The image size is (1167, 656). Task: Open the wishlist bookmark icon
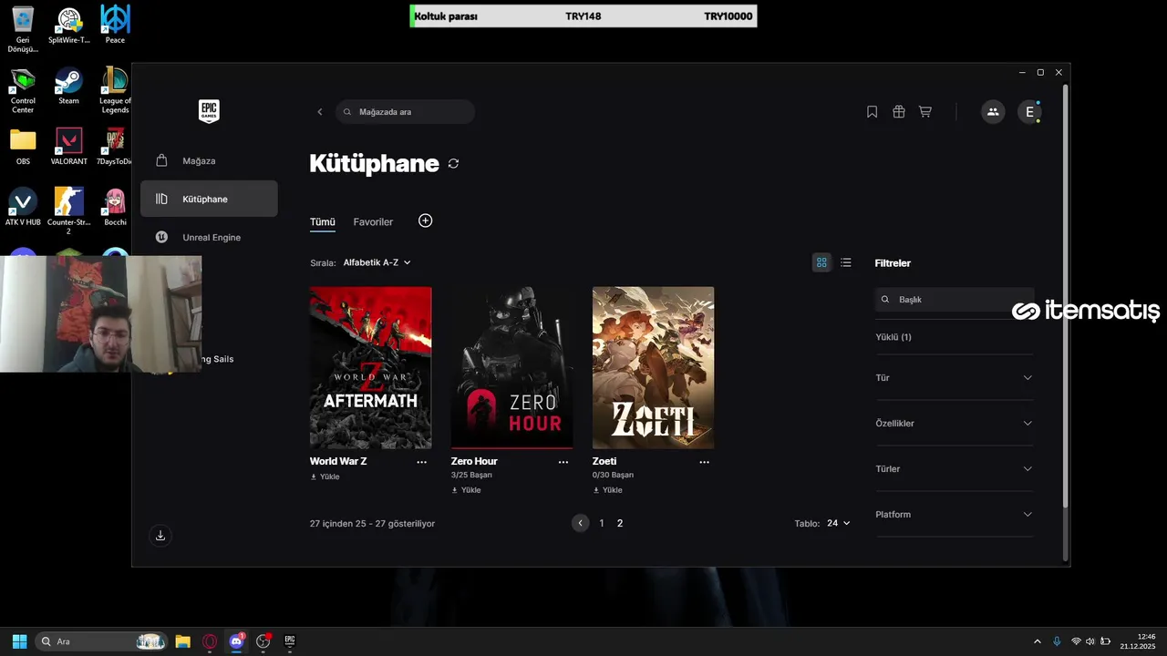coord(872,112)
